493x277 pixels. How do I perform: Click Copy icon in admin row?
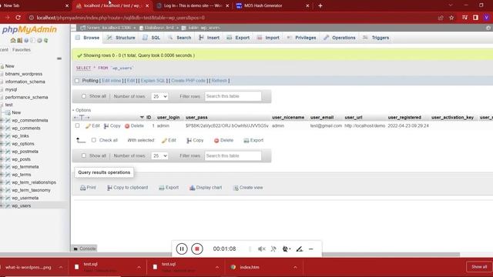pos(106,126)
